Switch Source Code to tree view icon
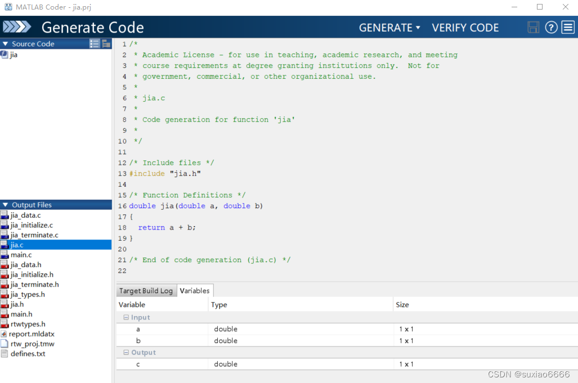Image resolution: width=578 pixels, height=383 pixels. tap(106, 44)
